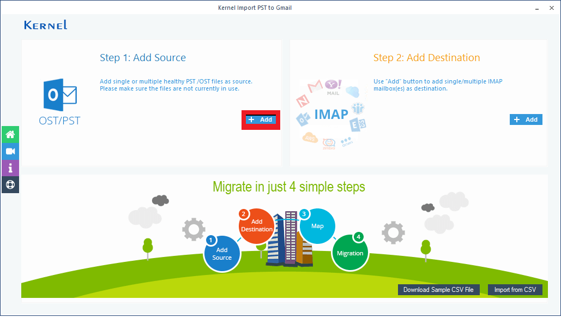Viewport: 561px width, 317px height.
Task: Click the Map step circle
Action: 317,226
